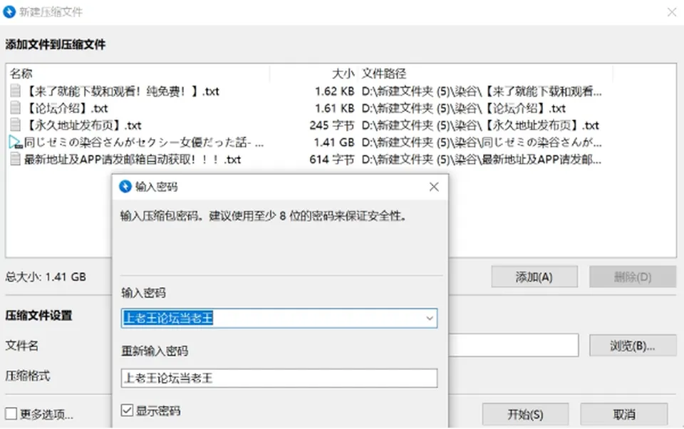Click the 添加(A) button
The image size is (684, 429).
click(534, 276)
